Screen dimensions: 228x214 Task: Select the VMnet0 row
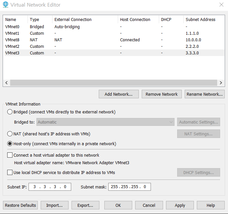point(114,27)
